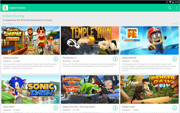Tap the Wi-Fi status icon

click(170, 2)
